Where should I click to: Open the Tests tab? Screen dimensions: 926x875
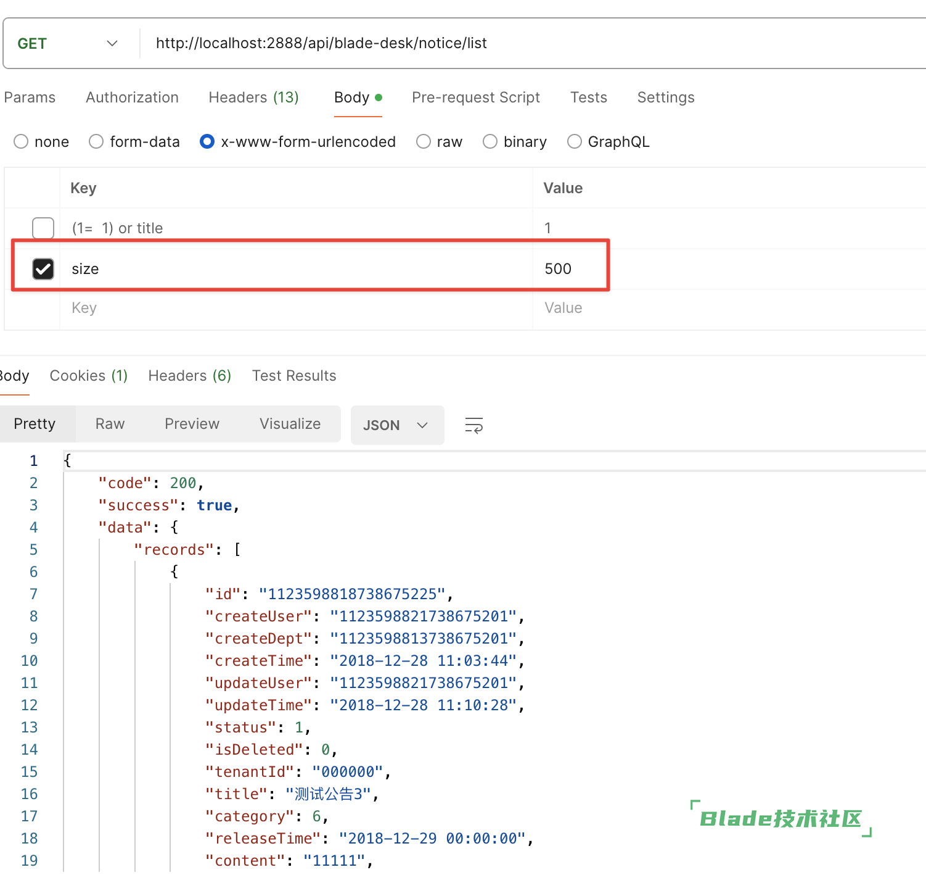coord(589,97)
